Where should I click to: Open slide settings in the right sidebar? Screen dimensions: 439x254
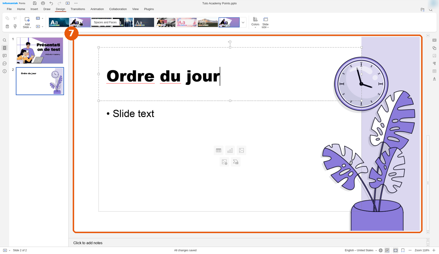point(434,40)
